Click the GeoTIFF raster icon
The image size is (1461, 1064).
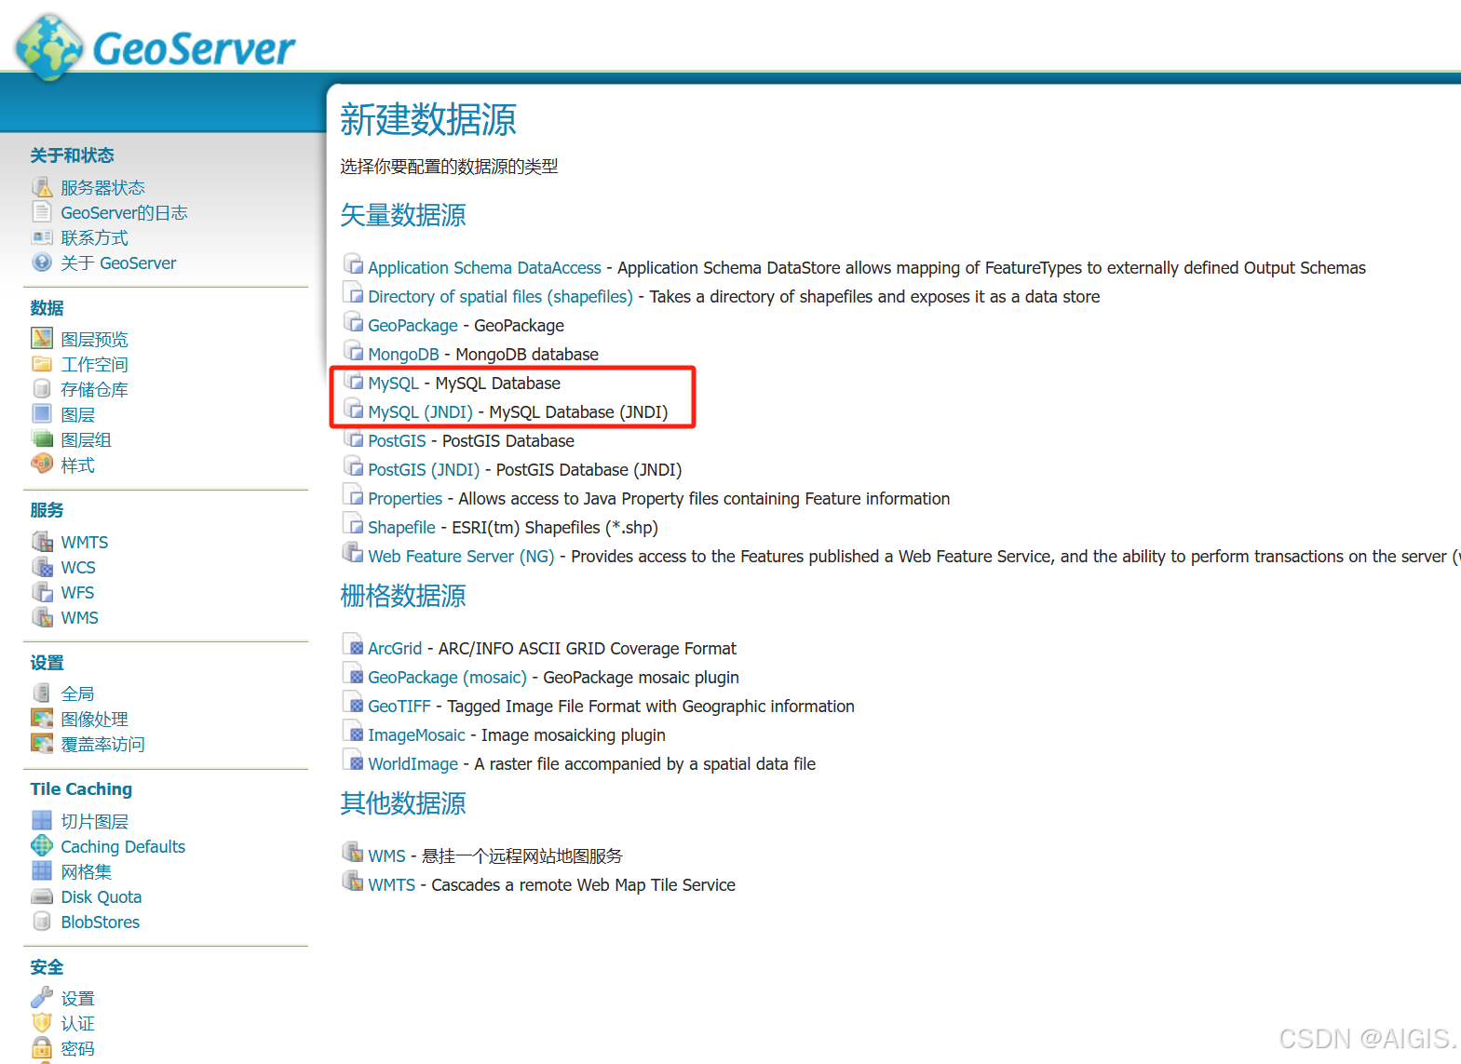pyautogui.click(x=354, y=705)
